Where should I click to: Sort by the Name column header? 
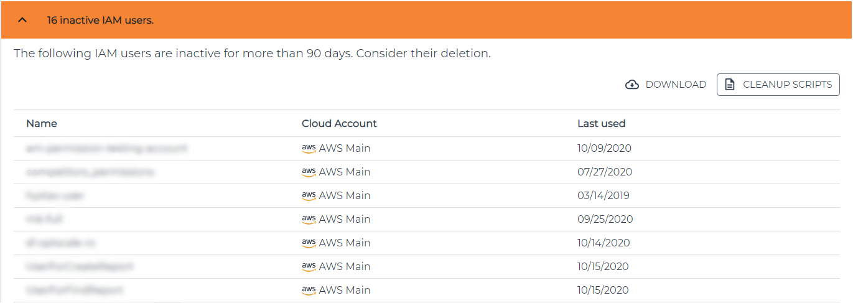(42, 123)
